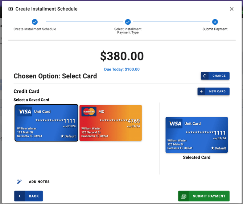This screenshot has width=243, height=204.
Task: Click the MasterCard logo on MC card
Action: [89, 112]
